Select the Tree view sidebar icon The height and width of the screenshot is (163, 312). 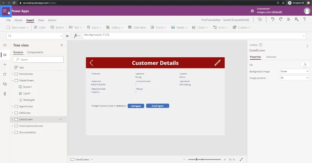(5, 55)
